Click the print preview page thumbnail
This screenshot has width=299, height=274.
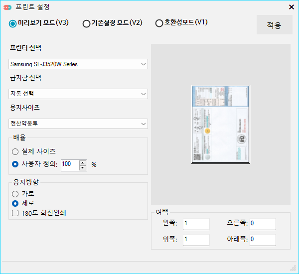[x=220, y=125]
